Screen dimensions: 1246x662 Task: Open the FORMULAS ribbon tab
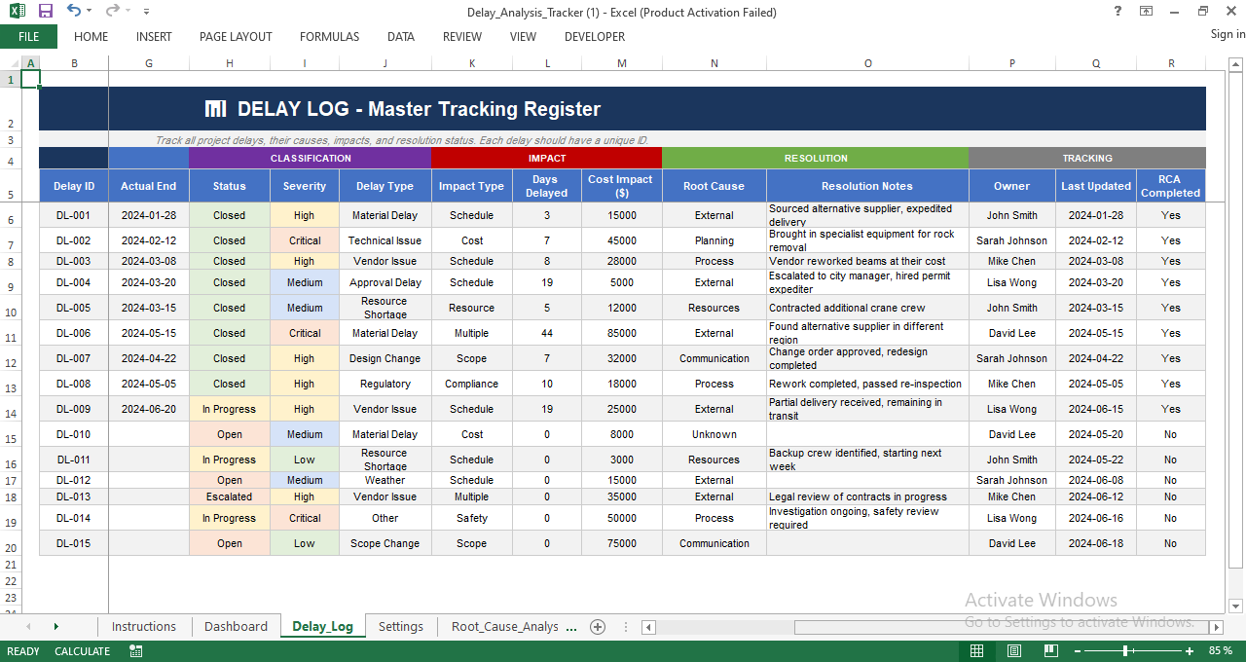tap(329, 37)
